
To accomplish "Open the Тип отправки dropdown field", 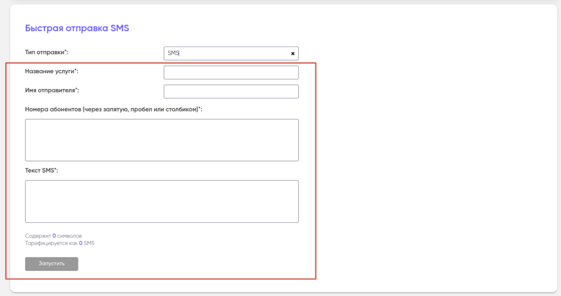I will [231, 54].
